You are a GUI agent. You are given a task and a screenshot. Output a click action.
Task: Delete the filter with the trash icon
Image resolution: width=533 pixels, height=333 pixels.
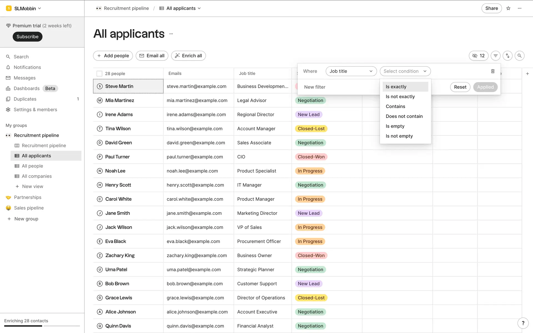(493, 71)
